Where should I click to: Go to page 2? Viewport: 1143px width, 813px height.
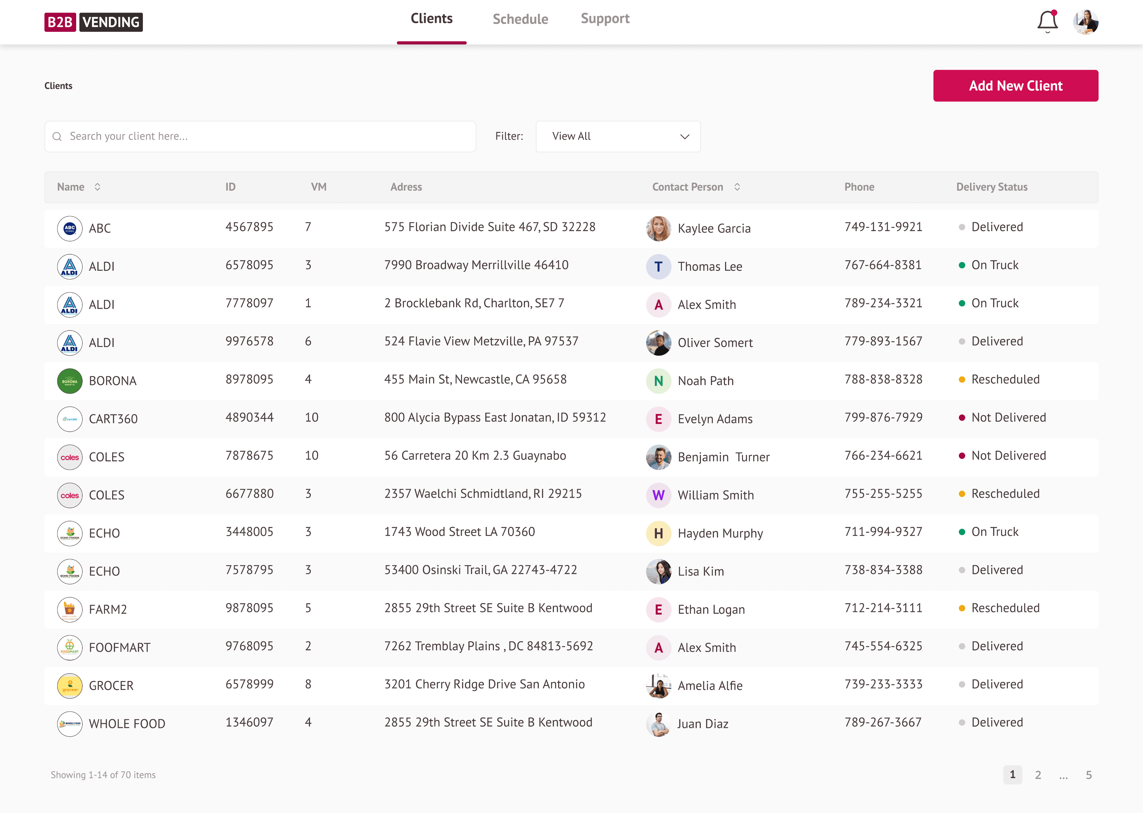click(x=1038, y=775)
